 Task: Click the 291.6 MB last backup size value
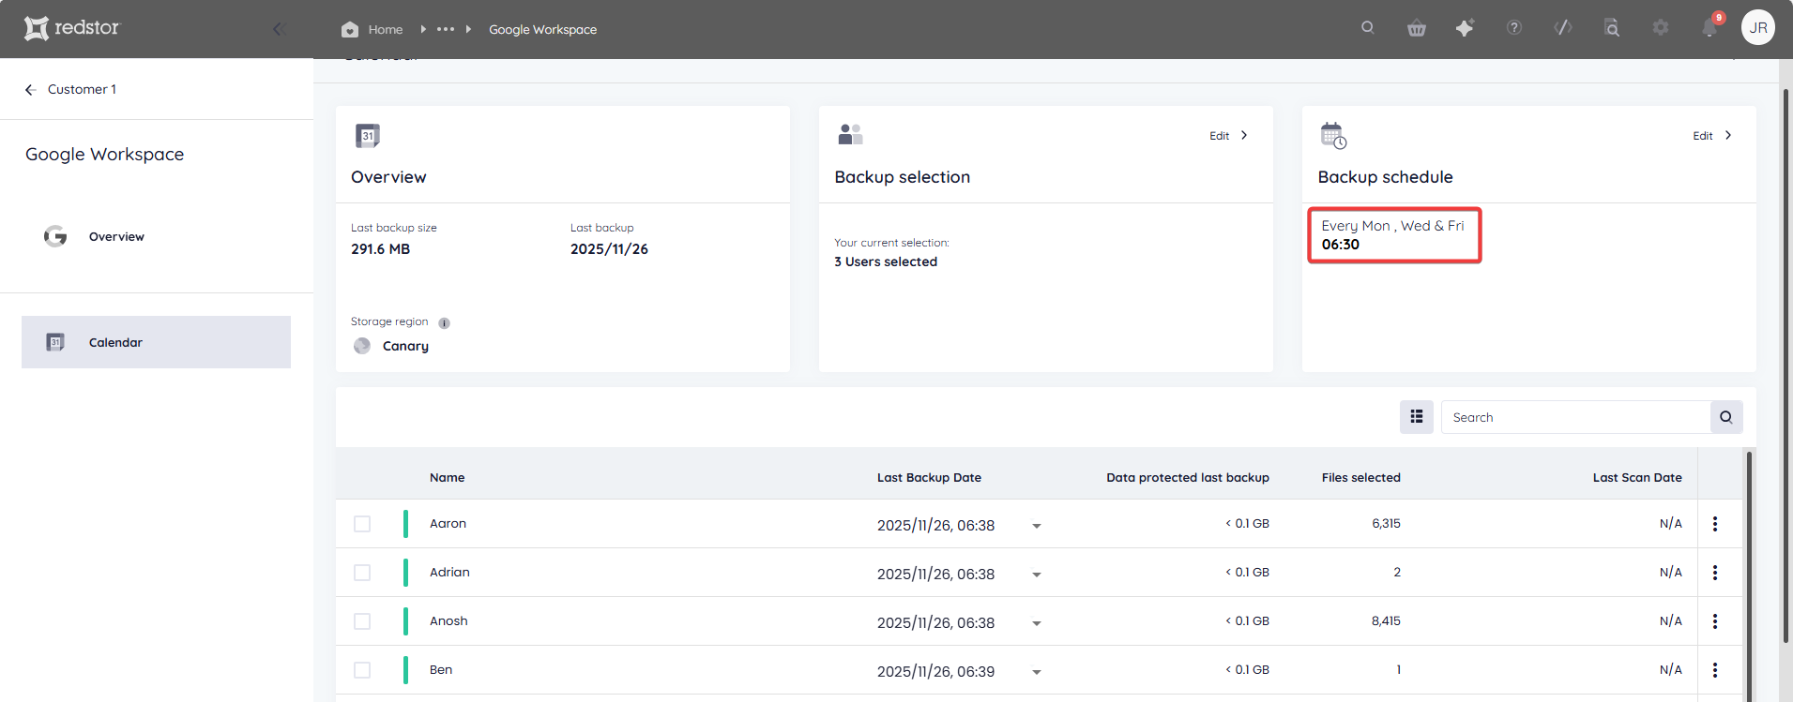380,249
